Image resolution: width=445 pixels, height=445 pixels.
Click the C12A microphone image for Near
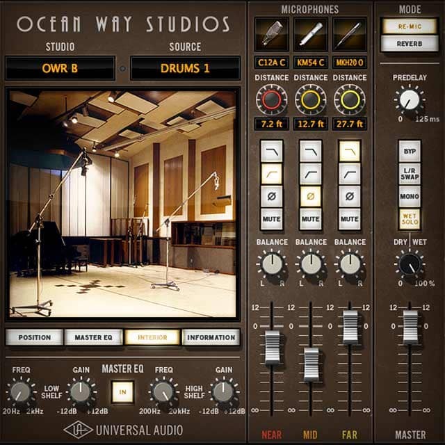point(271,33)
